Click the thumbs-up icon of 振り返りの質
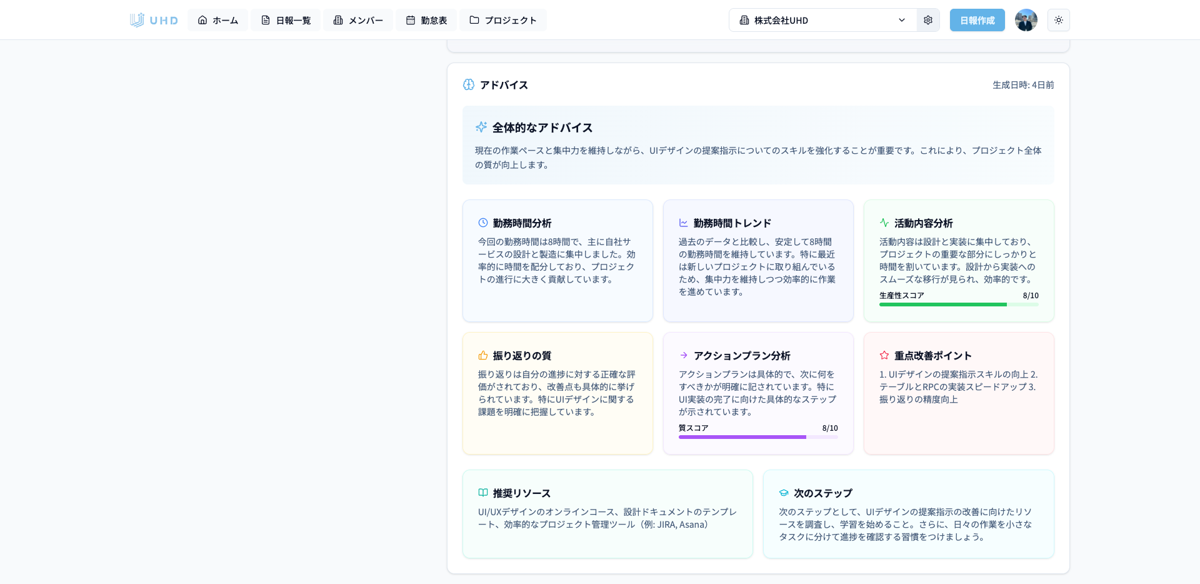 click(483, 355)
